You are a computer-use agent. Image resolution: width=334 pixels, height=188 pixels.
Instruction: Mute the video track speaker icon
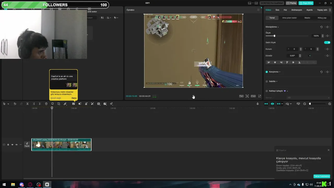(16, 145)
